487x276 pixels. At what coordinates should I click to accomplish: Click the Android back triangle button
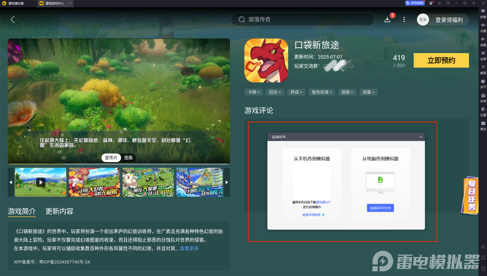[x=483, y=246]
